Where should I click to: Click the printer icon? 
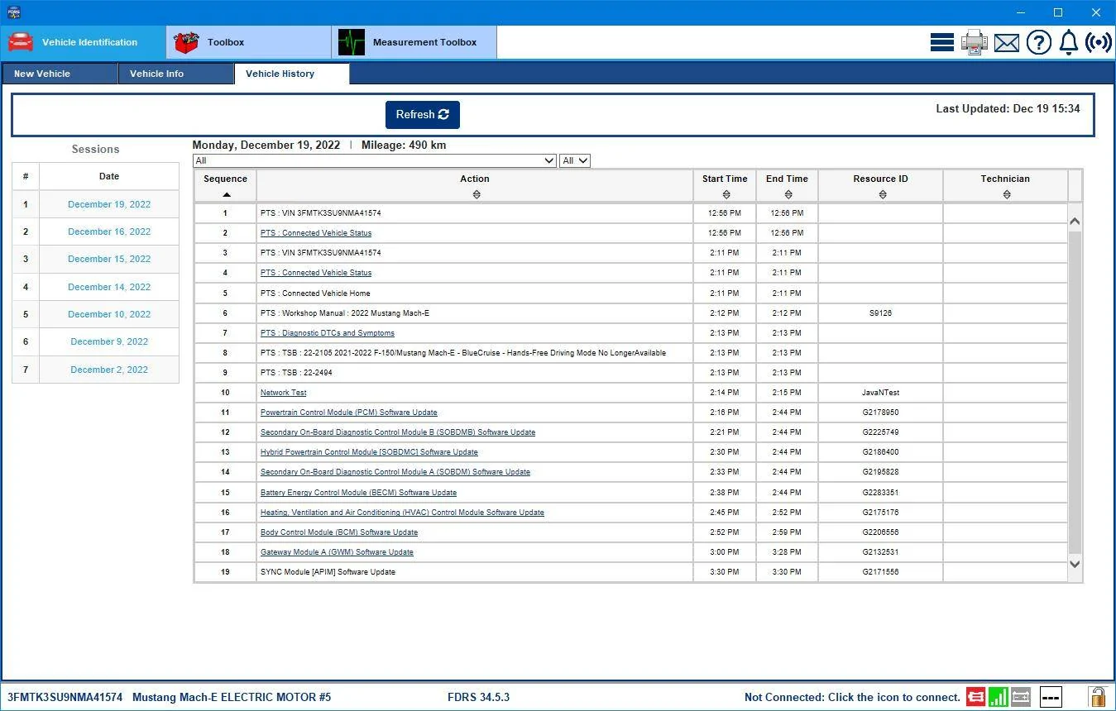(975, 42)
